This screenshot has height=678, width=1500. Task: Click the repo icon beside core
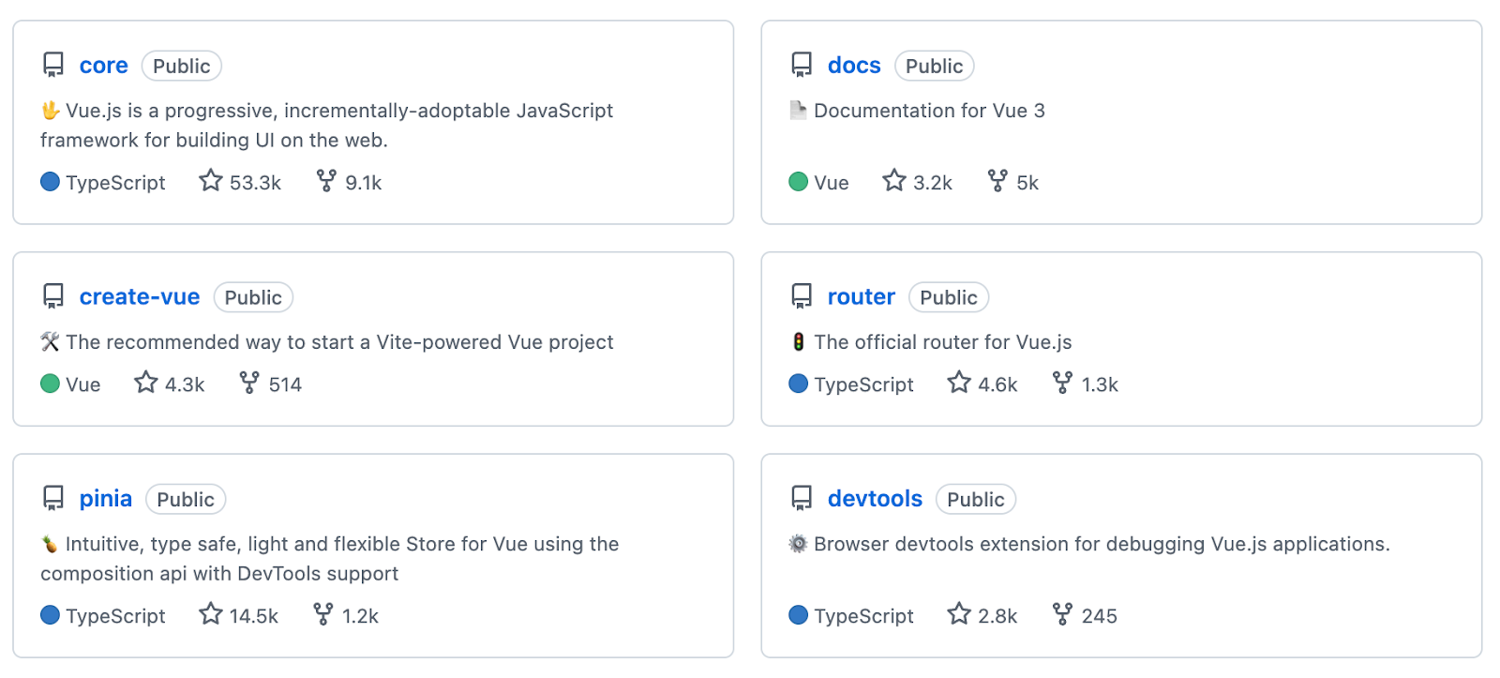click(53, 65)
